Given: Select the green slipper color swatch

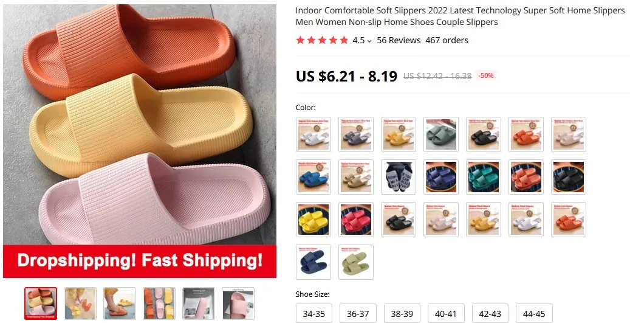Looking at the screenshot, I should pyautogui.click(x=441, y=134).
